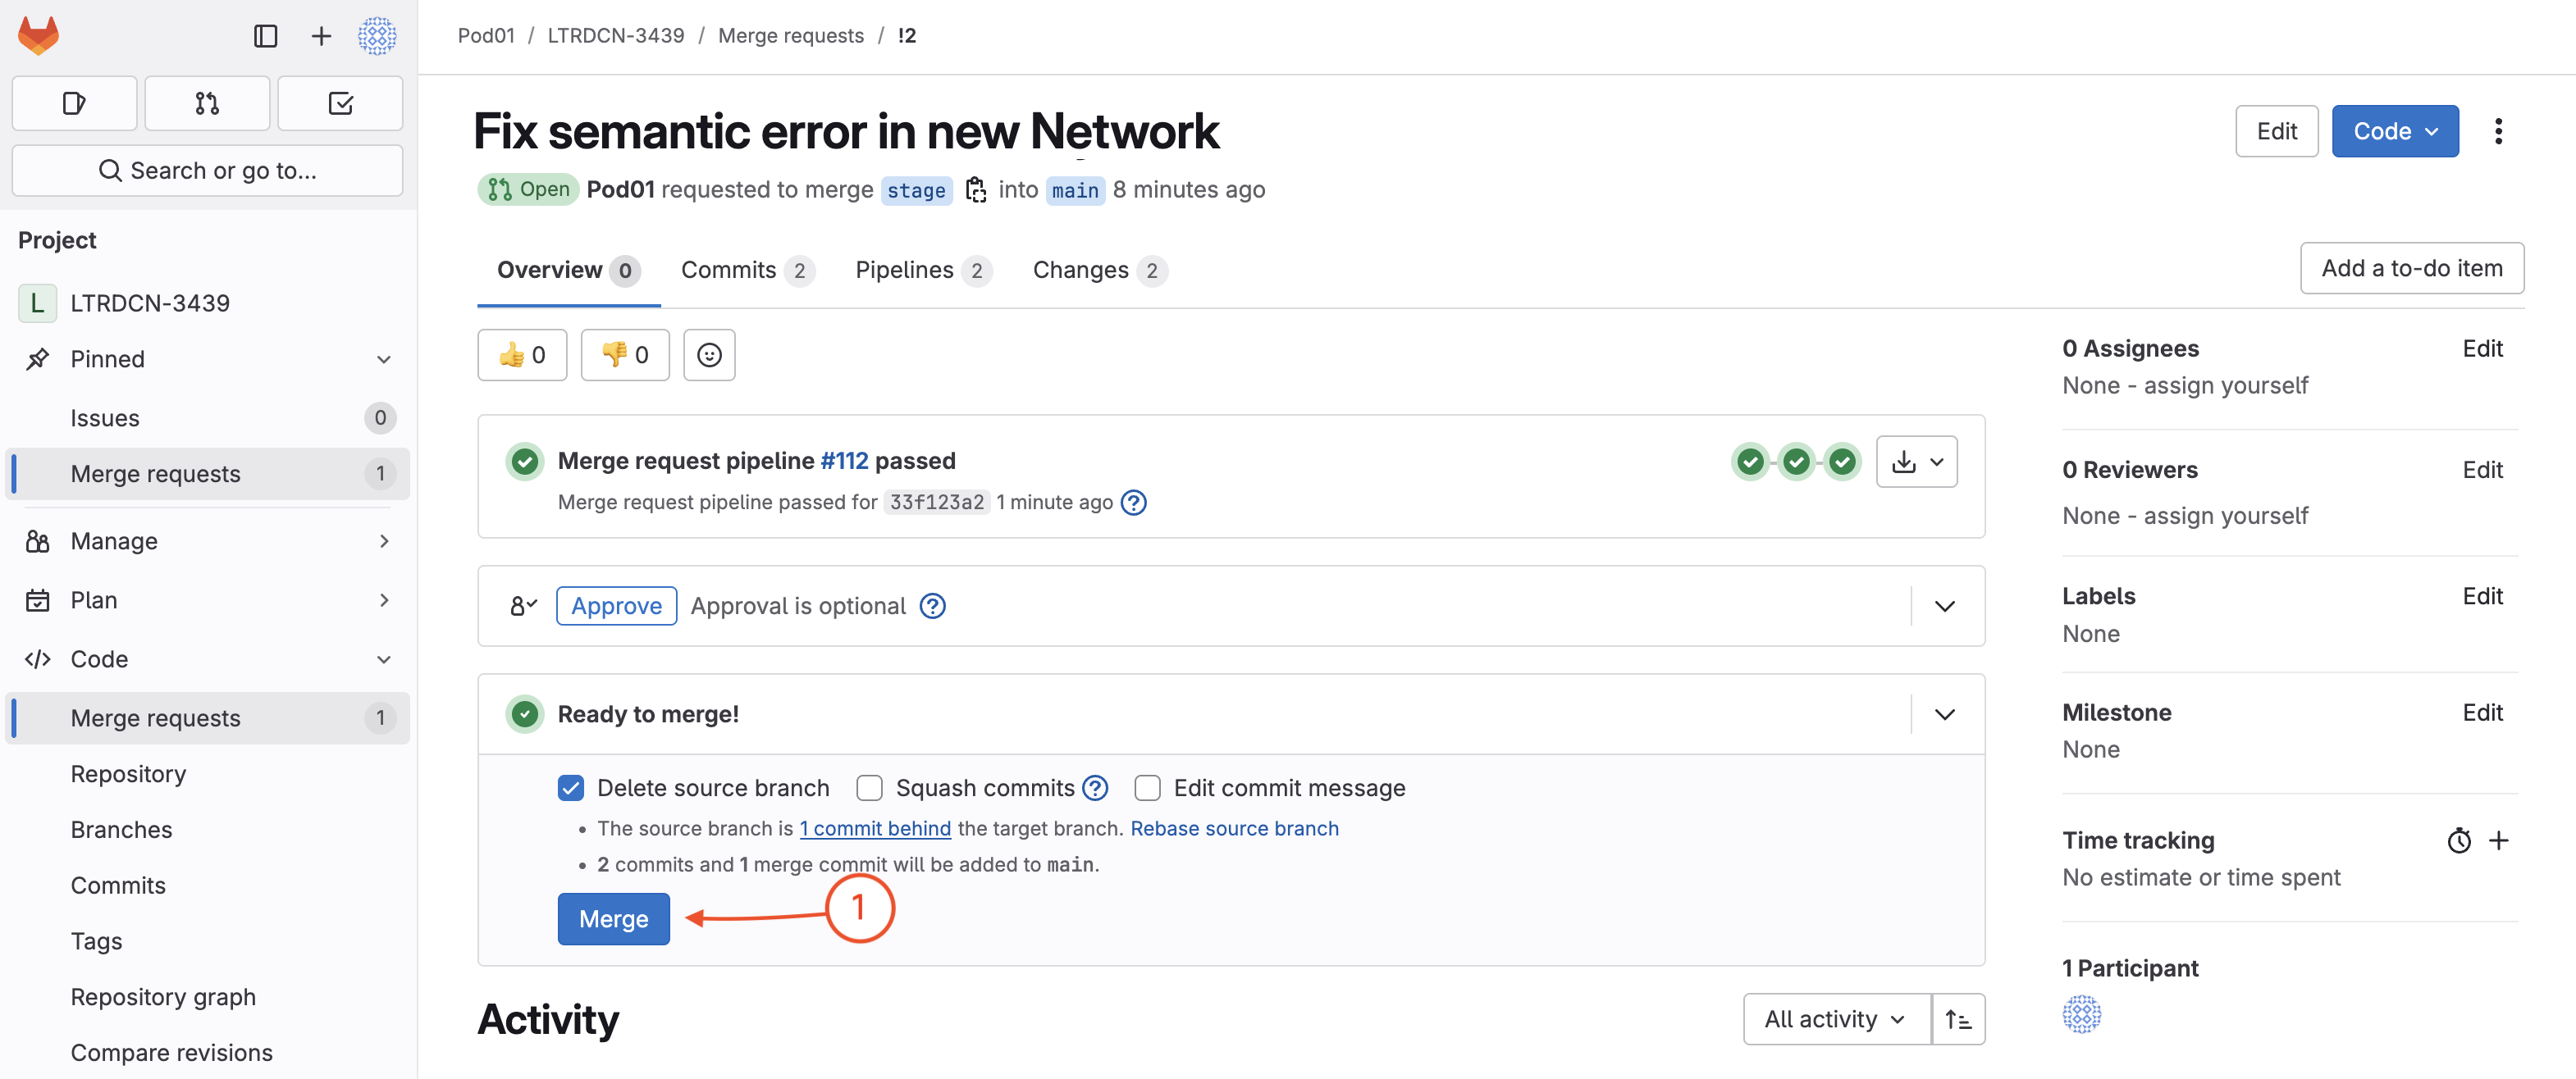The width and height of the screenshot is (2576, 1079).
Task: Collapse the Ready to merge section
Action: (1945, 714)
